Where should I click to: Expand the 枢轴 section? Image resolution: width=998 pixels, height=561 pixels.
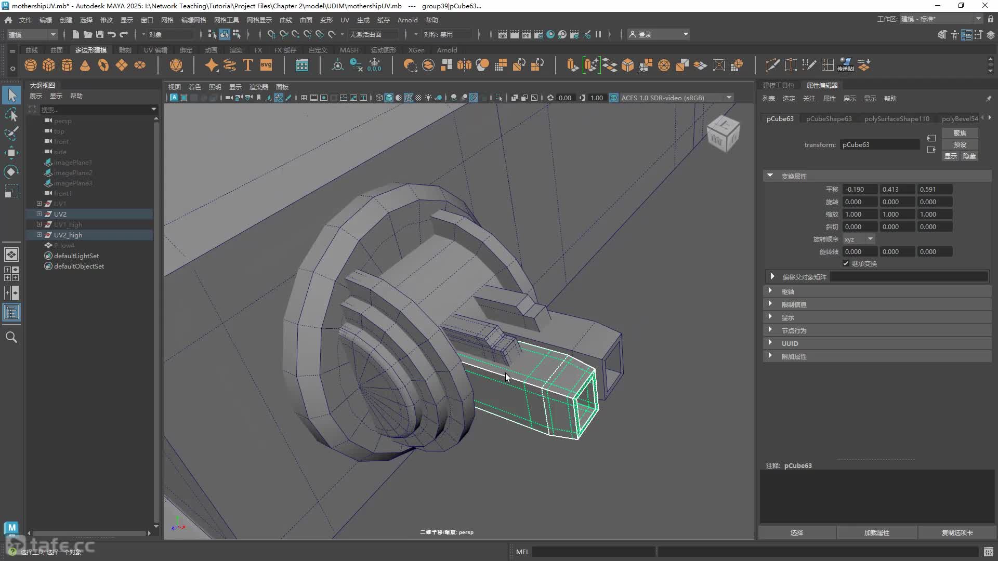[x=770, y=291]
